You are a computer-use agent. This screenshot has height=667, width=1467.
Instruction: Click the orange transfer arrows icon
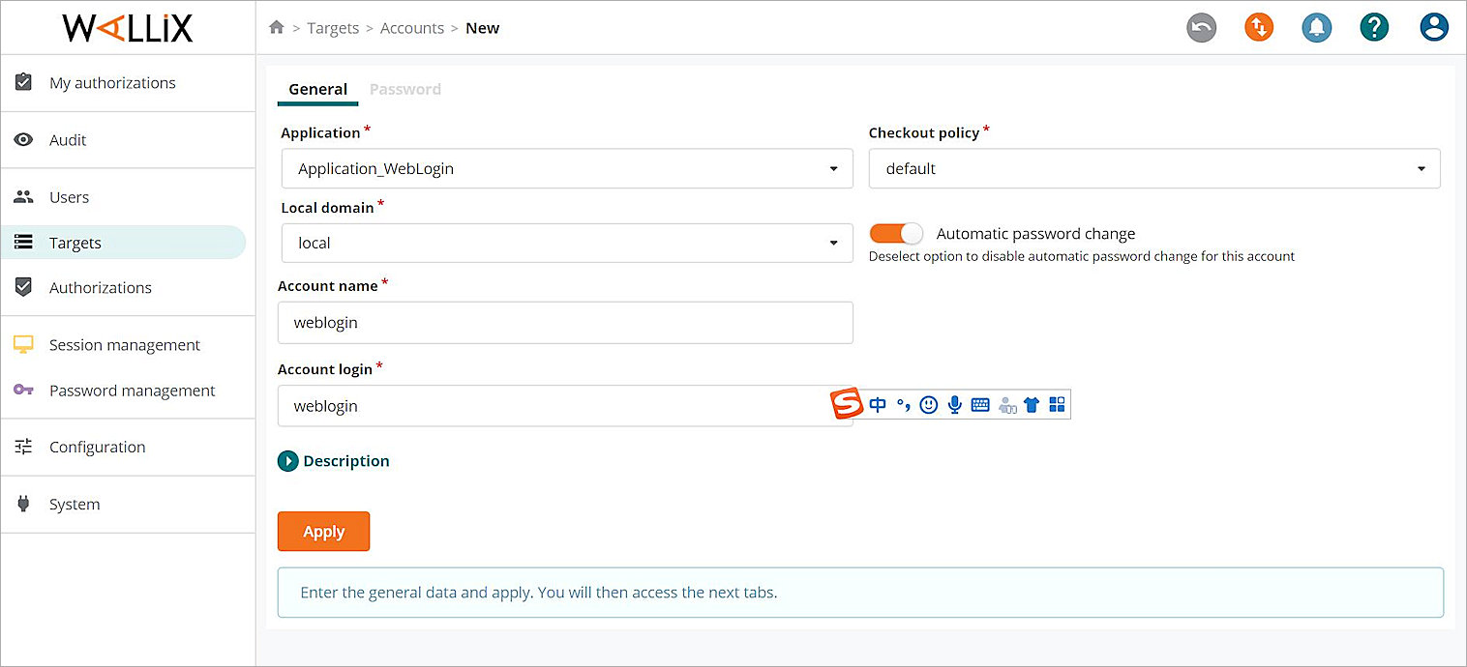point(1258,28)
